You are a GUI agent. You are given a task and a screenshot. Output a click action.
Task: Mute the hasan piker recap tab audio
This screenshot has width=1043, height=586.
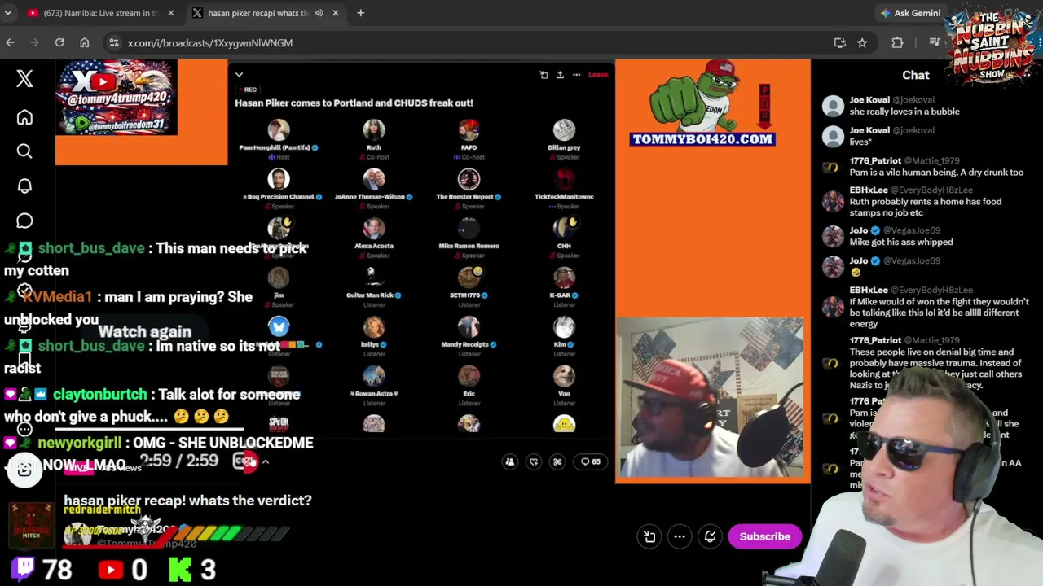pos(319,13)
